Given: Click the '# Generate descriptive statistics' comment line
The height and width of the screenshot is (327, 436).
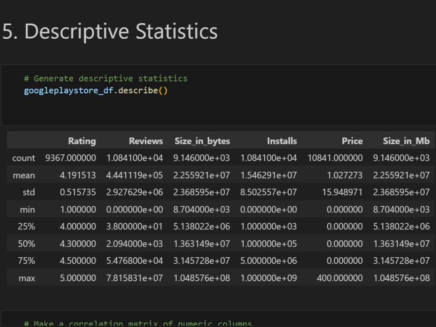Looking at the screenshot, I should tap(106, 78).
